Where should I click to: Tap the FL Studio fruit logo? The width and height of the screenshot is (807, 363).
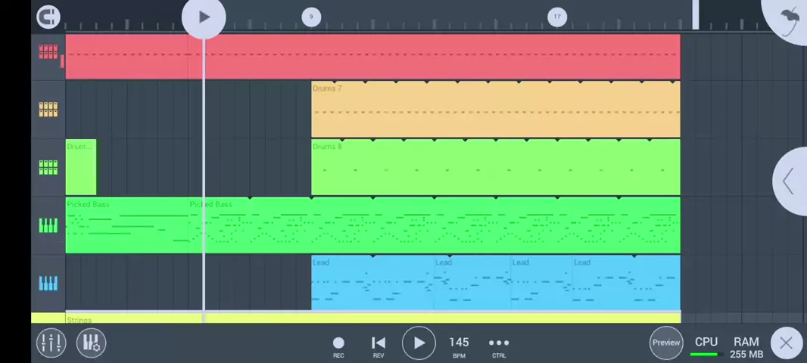tap(791, 19)
